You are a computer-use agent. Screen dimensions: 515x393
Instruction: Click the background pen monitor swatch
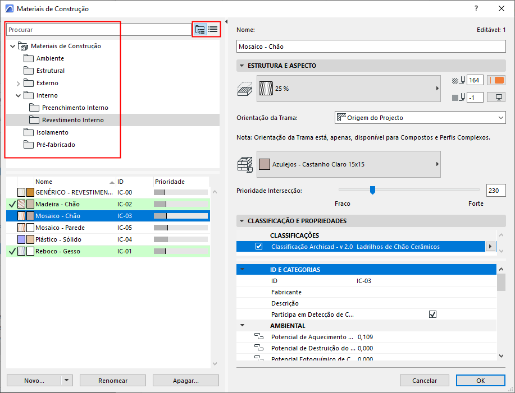496,98
